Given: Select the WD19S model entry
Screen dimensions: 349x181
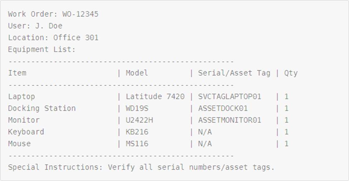Looking at the screenshot, I should point(137,109).
